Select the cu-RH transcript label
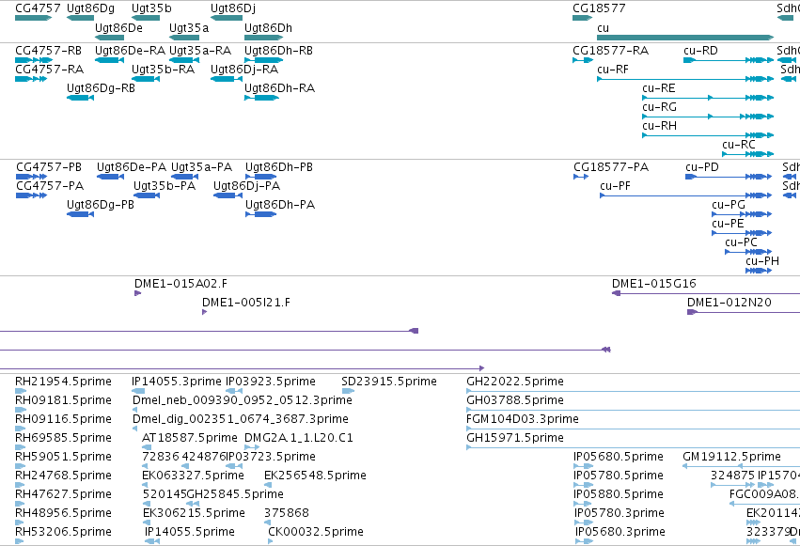The width and height of the screenshot is (800, 546). click(659, 126)
